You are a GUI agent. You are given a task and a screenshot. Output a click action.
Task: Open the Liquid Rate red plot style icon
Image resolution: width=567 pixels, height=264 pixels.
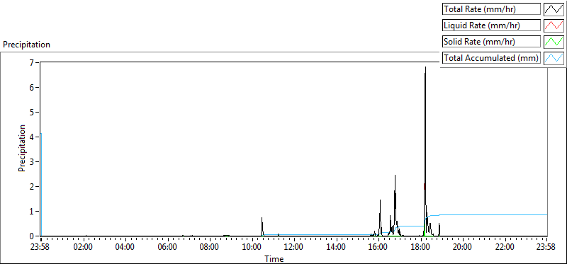554,25
